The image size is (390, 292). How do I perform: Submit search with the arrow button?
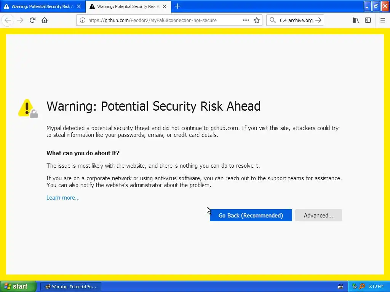(318, 21)
